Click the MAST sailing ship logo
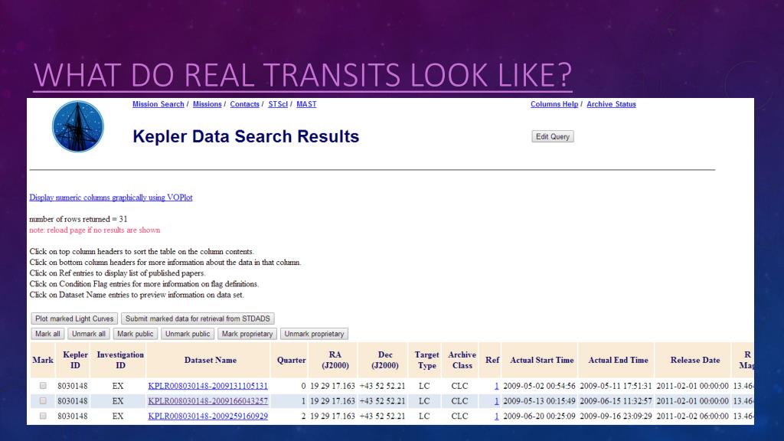This screenshot has height=441, width=784. pyautogui.click(x=78, y=126)
